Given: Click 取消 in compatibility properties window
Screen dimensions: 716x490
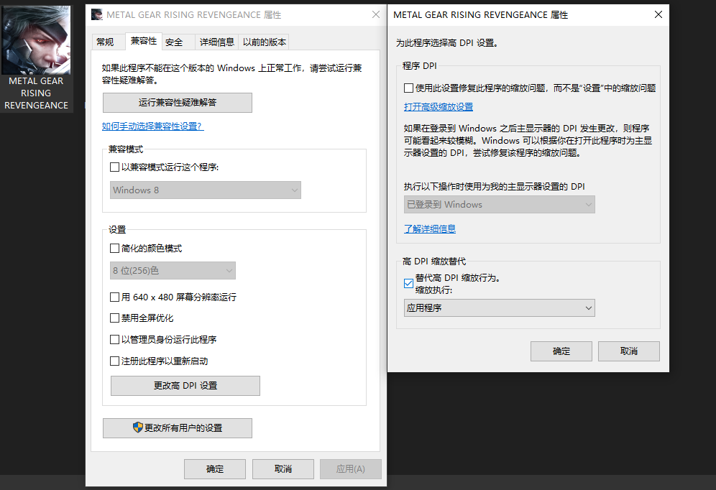Looking at the screenshot, I should pyautogui.click(x=283, y=469).
